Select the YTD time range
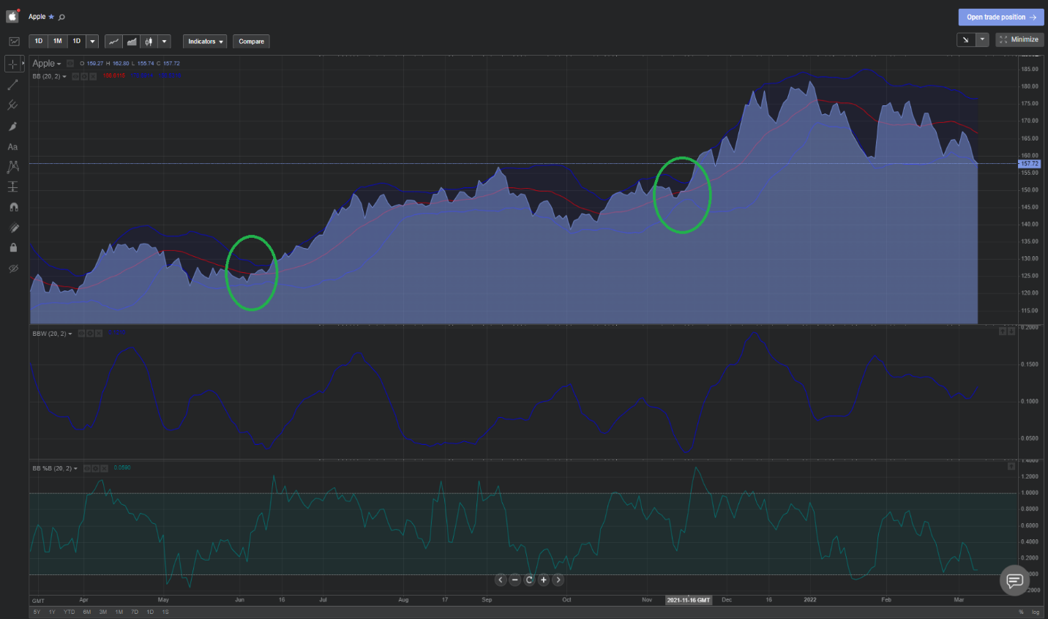This screenshot has height=619, width=1048. click(69, 612)
